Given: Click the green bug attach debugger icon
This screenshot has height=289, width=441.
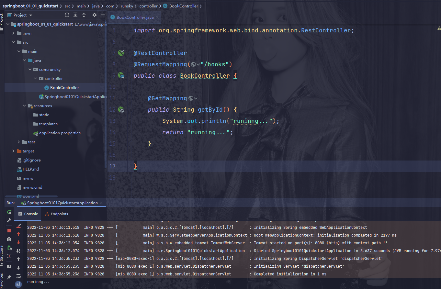Looking at the screenshot, I should [9, 248].
